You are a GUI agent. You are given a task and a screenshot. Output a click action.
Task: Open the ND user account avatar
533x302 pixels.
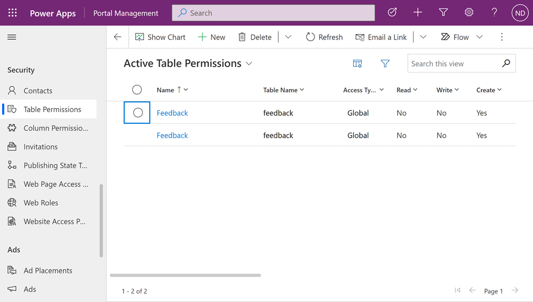(x=520, y=13)
